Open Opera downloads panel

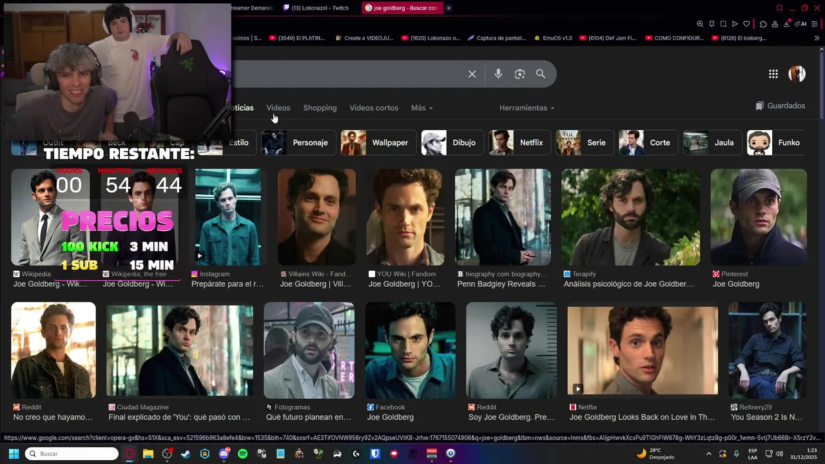pos(787,24)
